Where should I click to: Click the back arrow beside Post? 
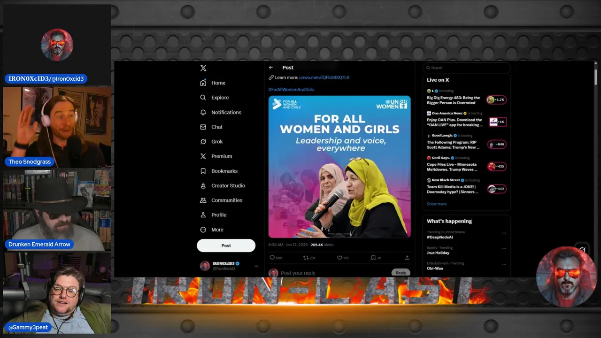271,68
